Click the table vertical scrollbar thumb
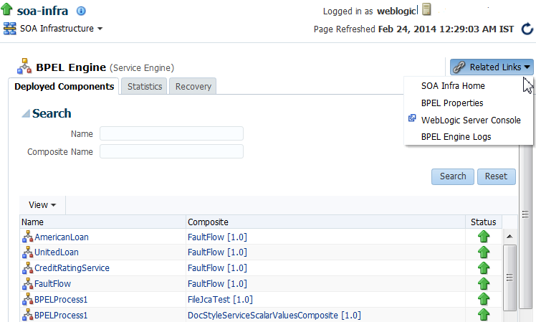Image resolution: width=536 pixels, height=322 pixels. tap(509, 278)
